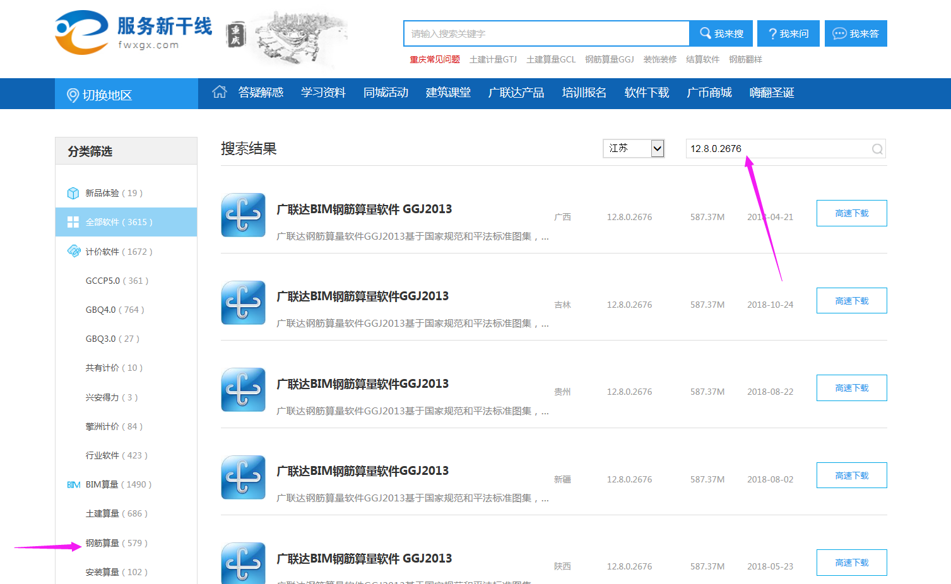Click the home icon in navigation bar
The height and width of the screenshot is (584, 951).
point(219,92)
